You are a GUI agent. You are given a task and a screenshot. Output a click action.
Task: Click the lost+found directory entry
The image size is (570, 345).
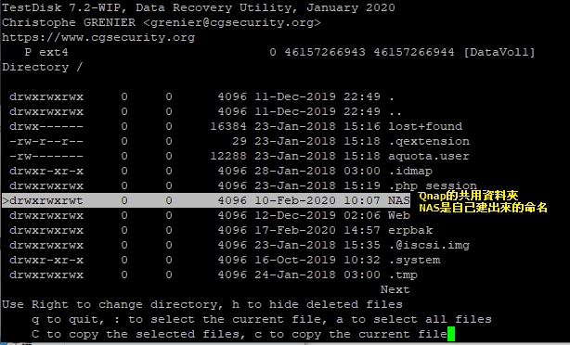pos(425,126)
